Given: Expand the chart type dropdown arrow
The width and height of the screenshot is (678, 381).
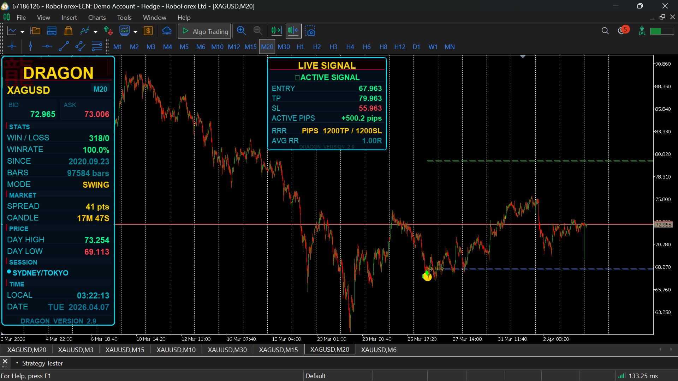Looking at the screenshot, I should 22,32.
